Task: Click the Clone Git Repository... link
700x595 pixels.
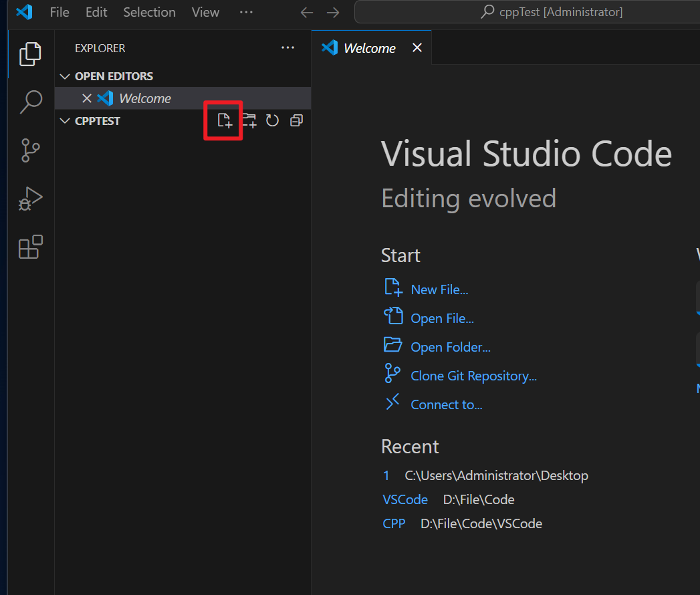Action: point(473,376)
